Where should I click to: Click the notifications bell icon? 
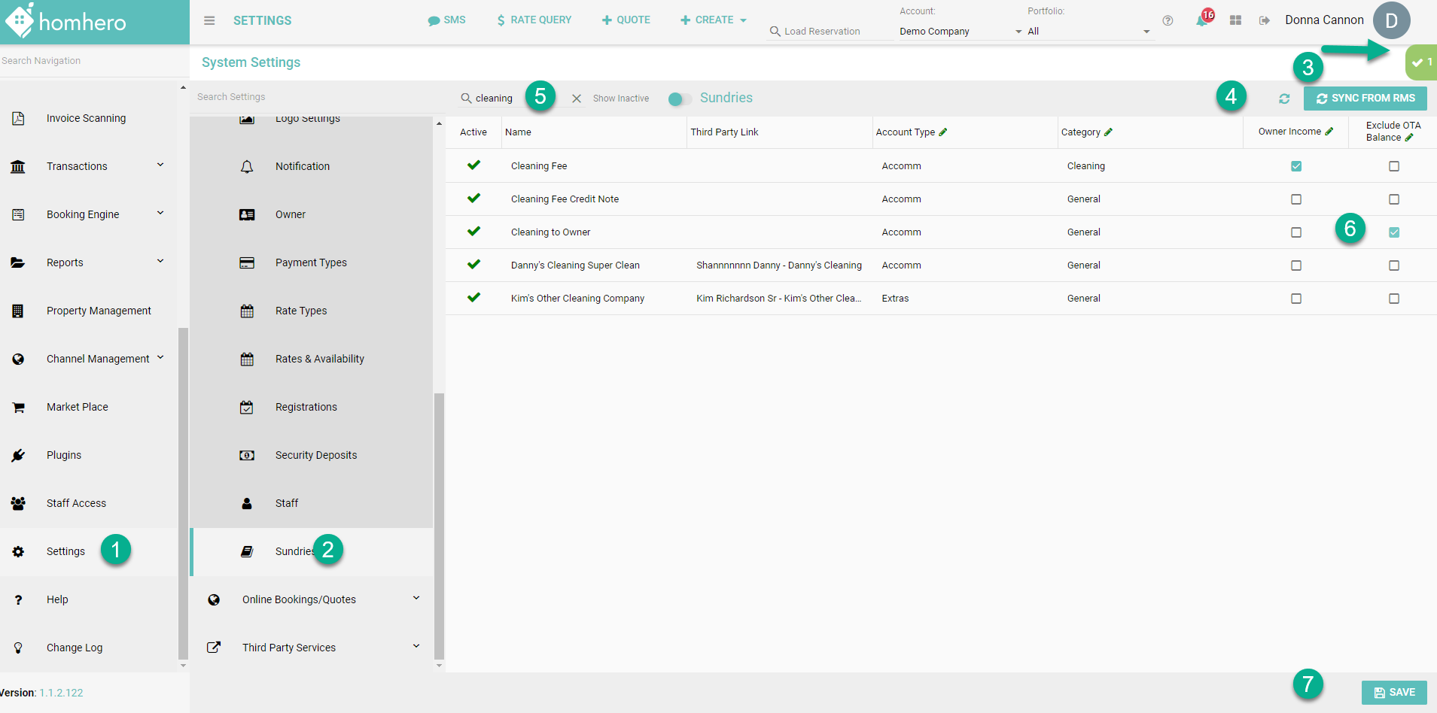pos(1201,20)
